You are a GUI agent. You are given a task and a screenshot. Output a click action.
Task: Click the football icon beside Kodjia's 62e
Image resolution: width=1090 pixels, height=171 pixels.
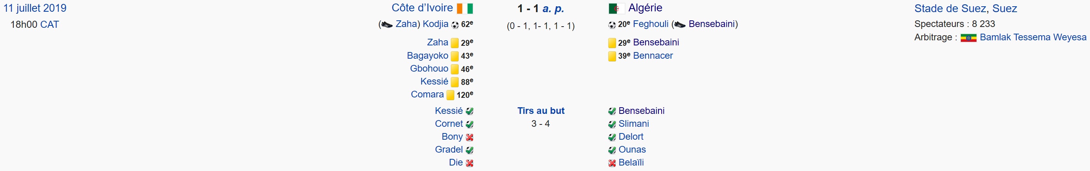(455, 25)
